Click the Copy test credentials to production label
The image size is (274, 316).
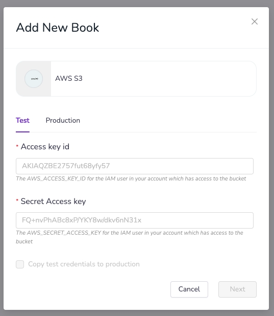click(x=84, y=264)
